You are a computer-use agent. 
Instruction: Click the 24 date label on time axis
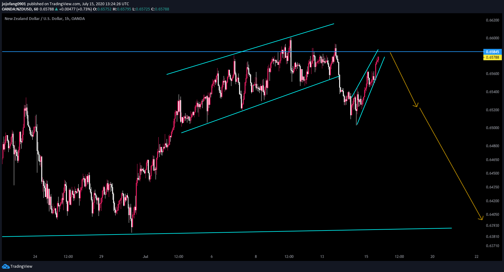pos(35,257)
